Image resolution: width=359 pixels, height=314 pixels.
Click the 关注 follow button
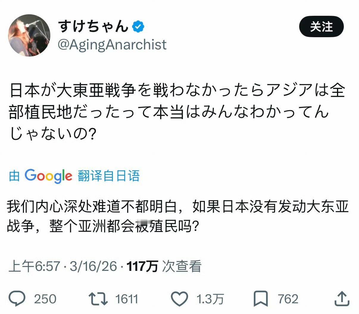321,27
